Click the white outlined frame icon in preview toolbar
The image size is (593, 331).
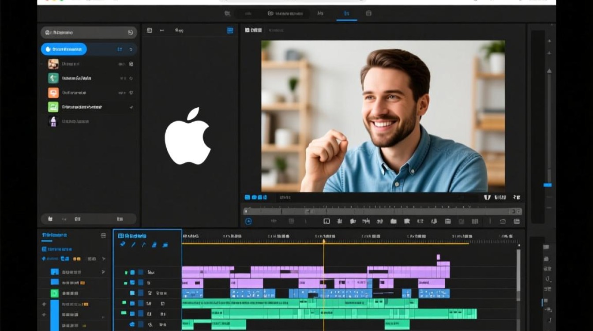pyautogui.click(x=327, y=221)
